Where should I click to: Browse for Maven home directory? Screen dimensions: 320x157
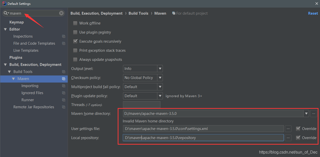click(x=313, y=114)
